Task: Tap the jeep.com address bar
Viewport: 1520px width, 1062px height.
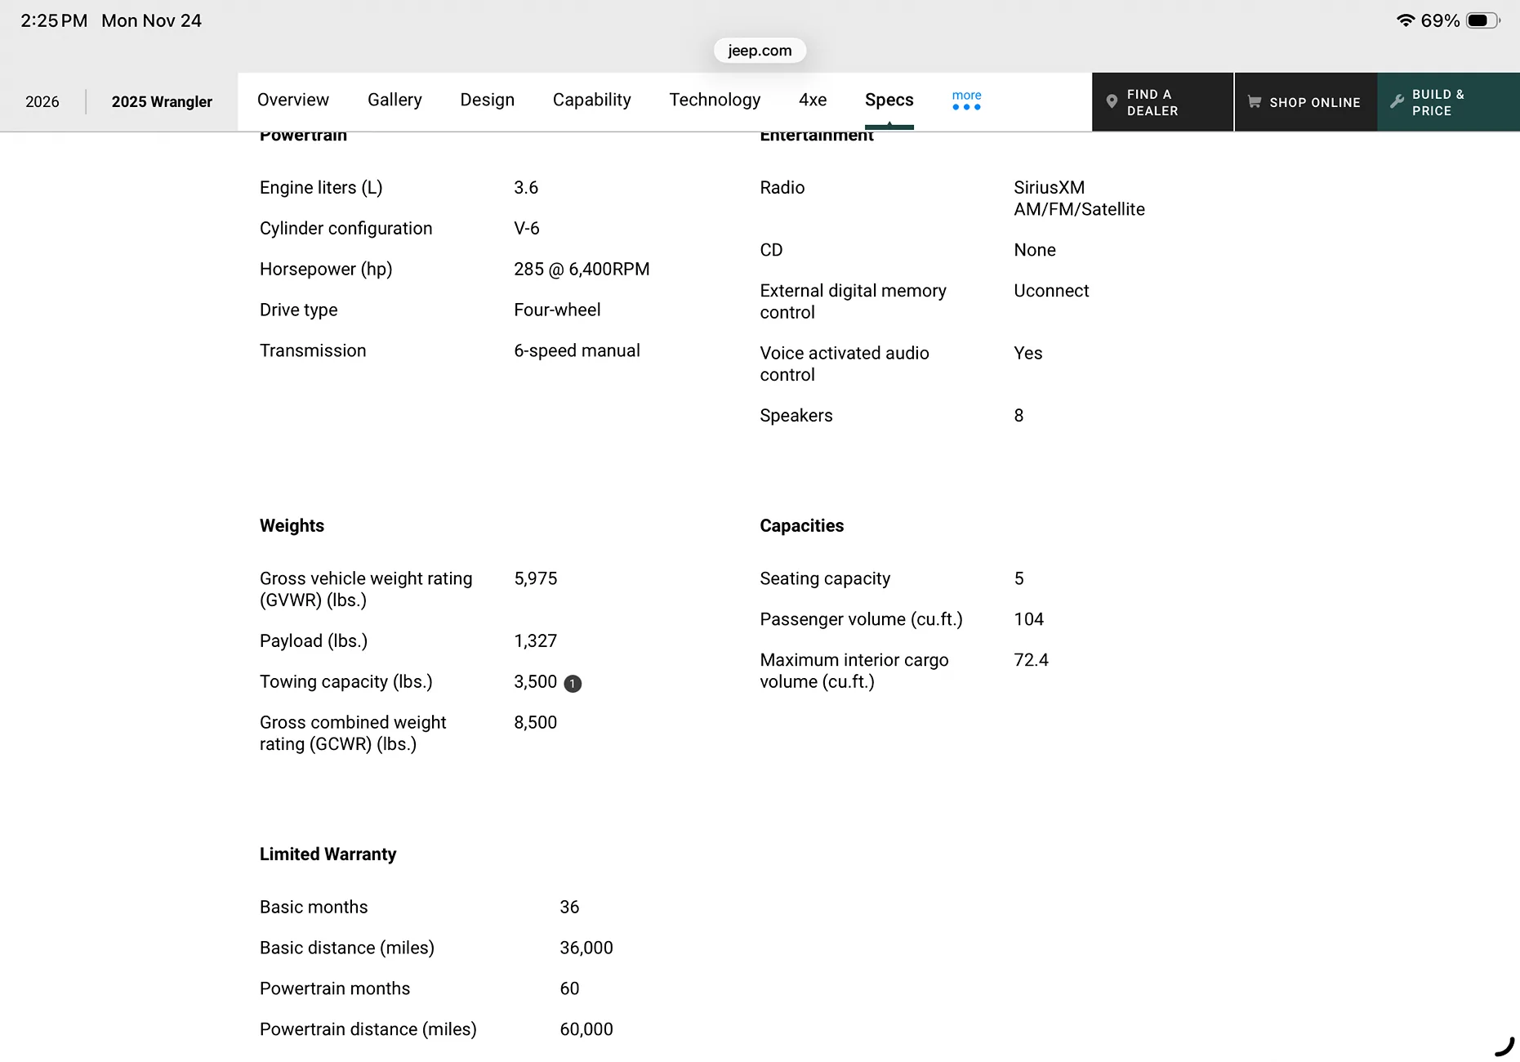Action: 760,51
